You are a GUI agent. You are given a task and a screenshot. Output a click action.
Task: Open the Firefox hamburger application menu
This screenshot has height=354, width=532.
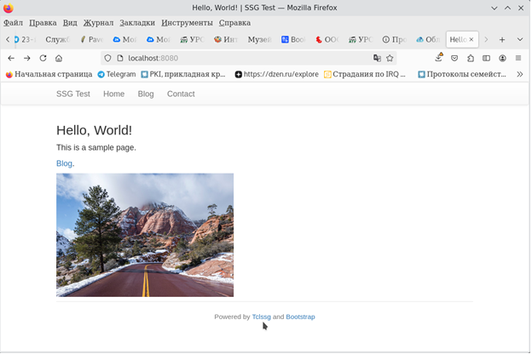point(519,59)
